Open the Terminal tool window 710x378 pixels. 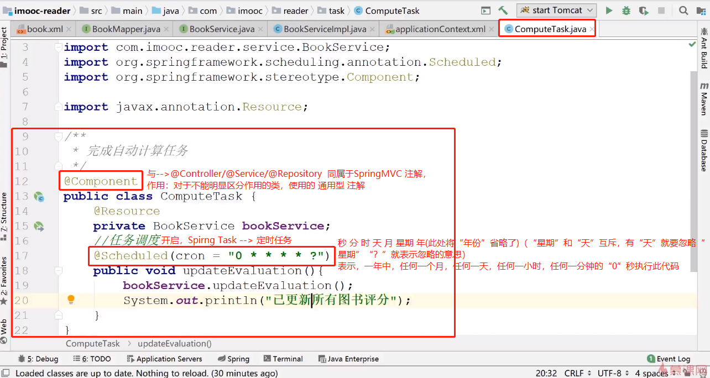pos(283,359)
